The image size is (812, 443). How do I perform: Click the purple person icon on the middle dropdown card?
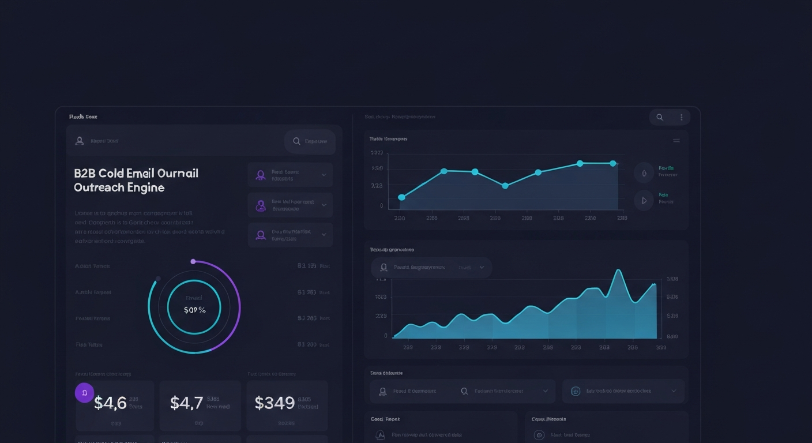(x=260, y=205)
